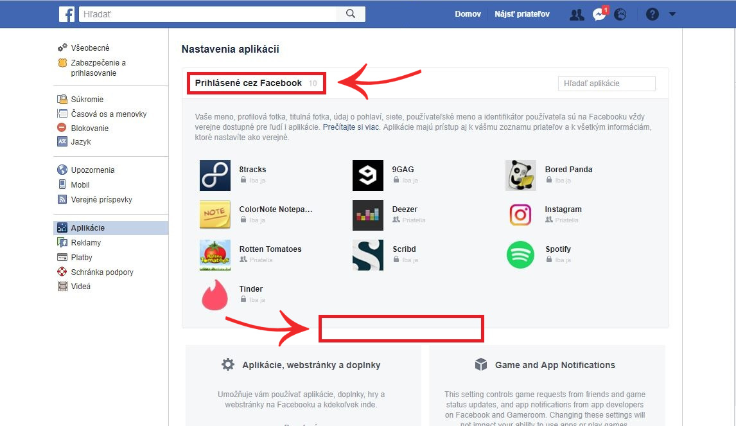Image resolution: width=736 pixels, height=426 pixels.
Task: Click the help question mark icon
Action: (x=653, y=14)
